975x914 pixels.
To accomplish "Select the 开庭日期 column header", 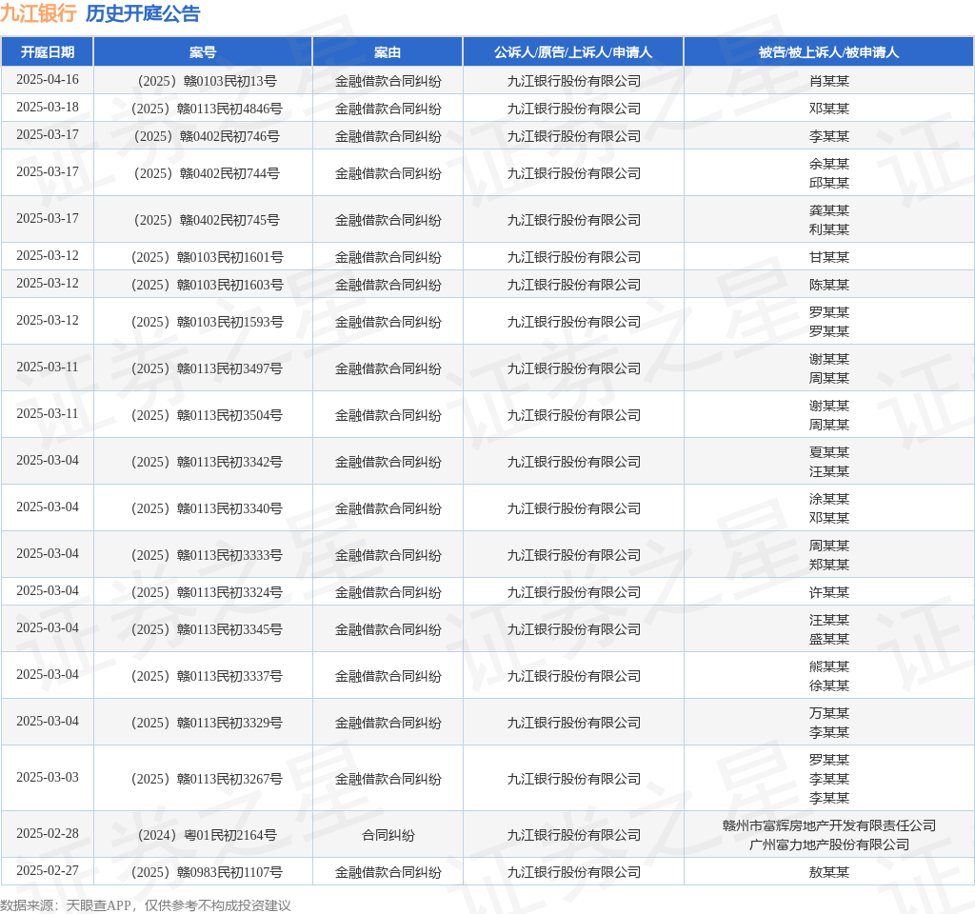I will point(48,52).
